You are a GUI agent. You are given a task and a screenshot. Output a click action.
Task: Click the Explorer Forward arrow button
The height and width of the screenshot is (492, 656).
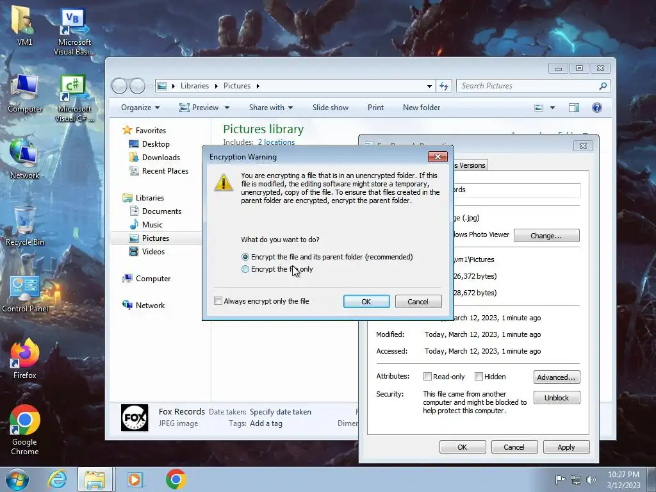point(137,86)
